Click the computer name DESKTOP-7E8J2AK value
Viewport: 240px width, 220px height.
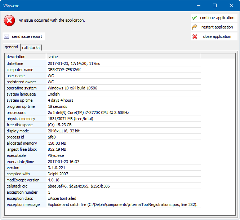pyautogui.click(x=64, y=70)
